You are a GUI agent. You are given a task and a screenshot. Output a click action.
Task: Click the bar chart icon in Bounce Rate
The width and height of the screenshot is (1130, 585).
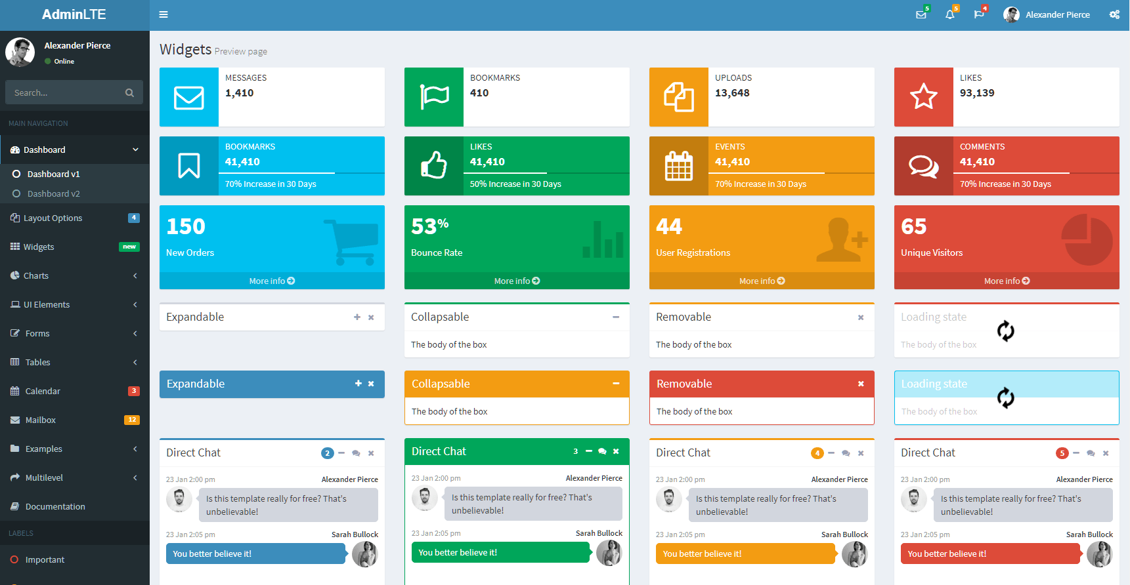point(603,239)
